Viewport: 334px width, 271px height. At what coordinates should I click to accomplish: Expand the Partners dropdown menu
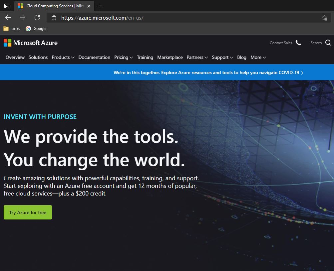click(197, 57)
